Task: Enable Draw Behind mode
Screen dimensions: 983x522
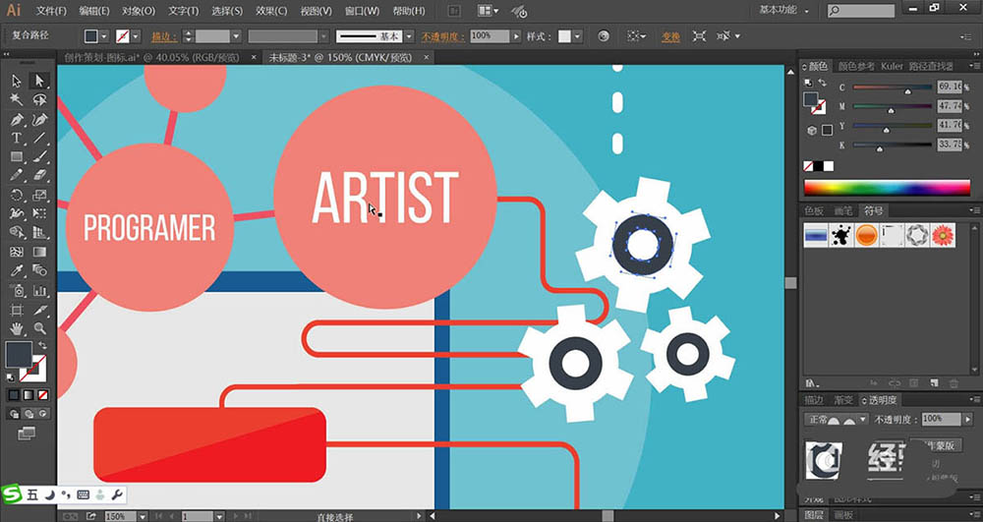Action: click(29, 414)
